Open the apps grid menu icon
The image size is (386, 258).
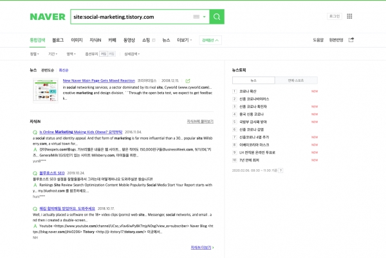click(349, 16)
